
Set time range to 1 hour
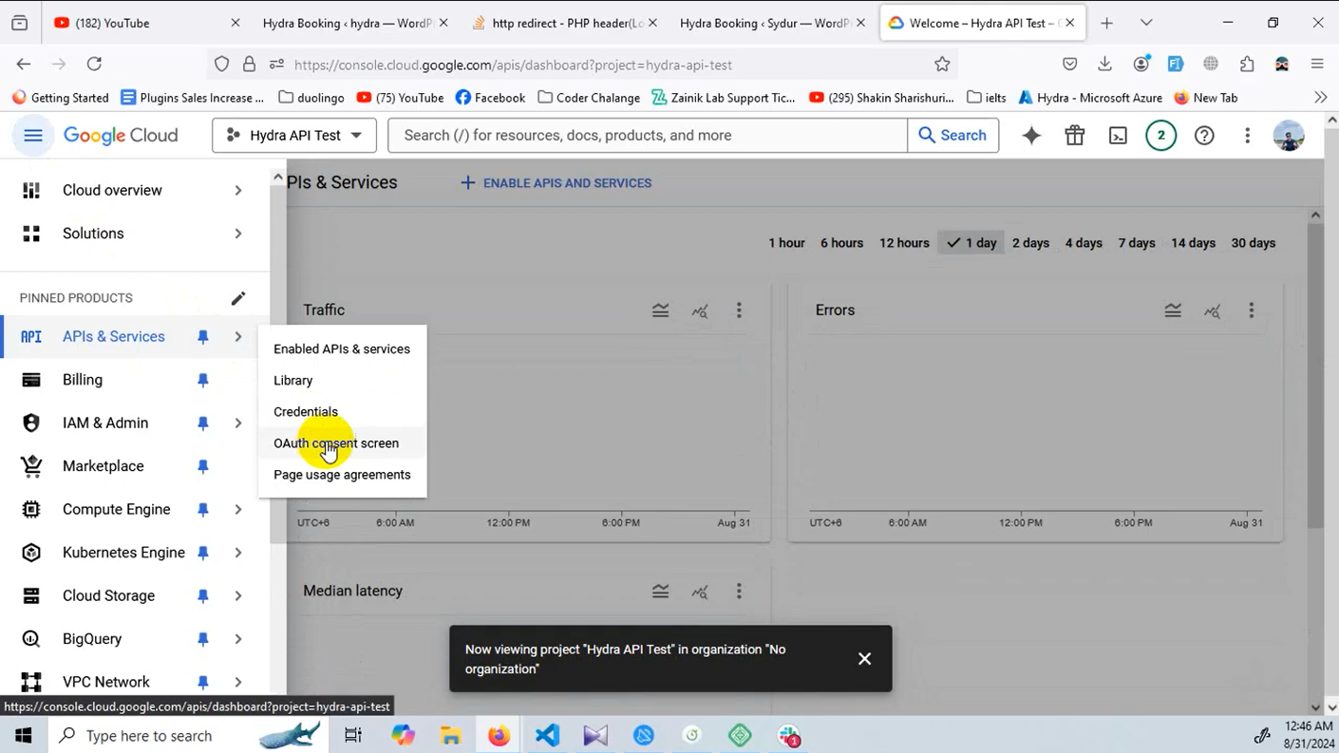(x=786, y=243)
